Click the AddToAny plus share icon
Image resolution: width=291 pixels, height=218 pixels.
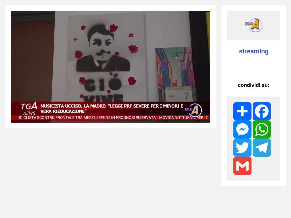tap(242, 111)
